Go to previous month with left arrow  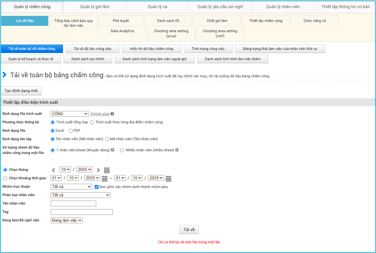point(53,170)
